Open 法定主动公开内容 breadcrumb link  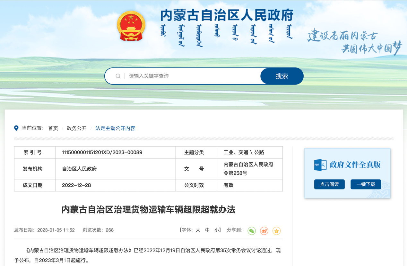115,128
